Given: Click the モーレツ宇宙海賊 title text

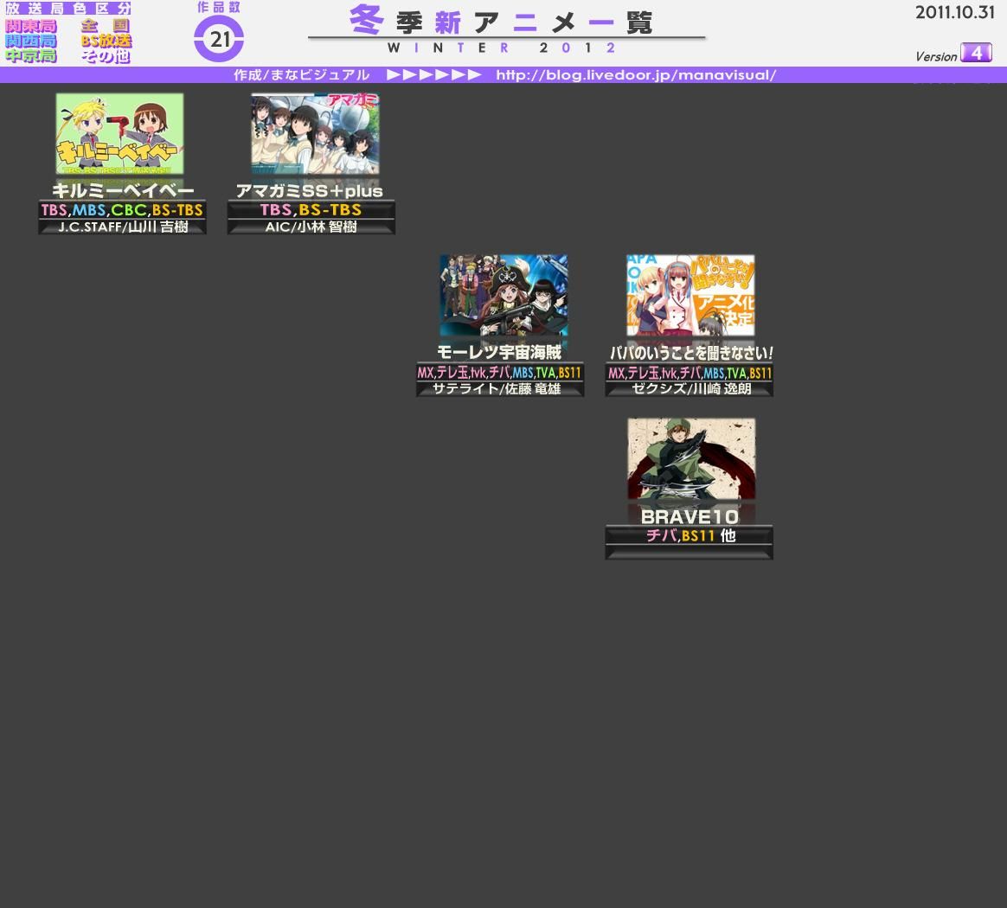Looking at the screenshot, I should [x=499, y=352].
